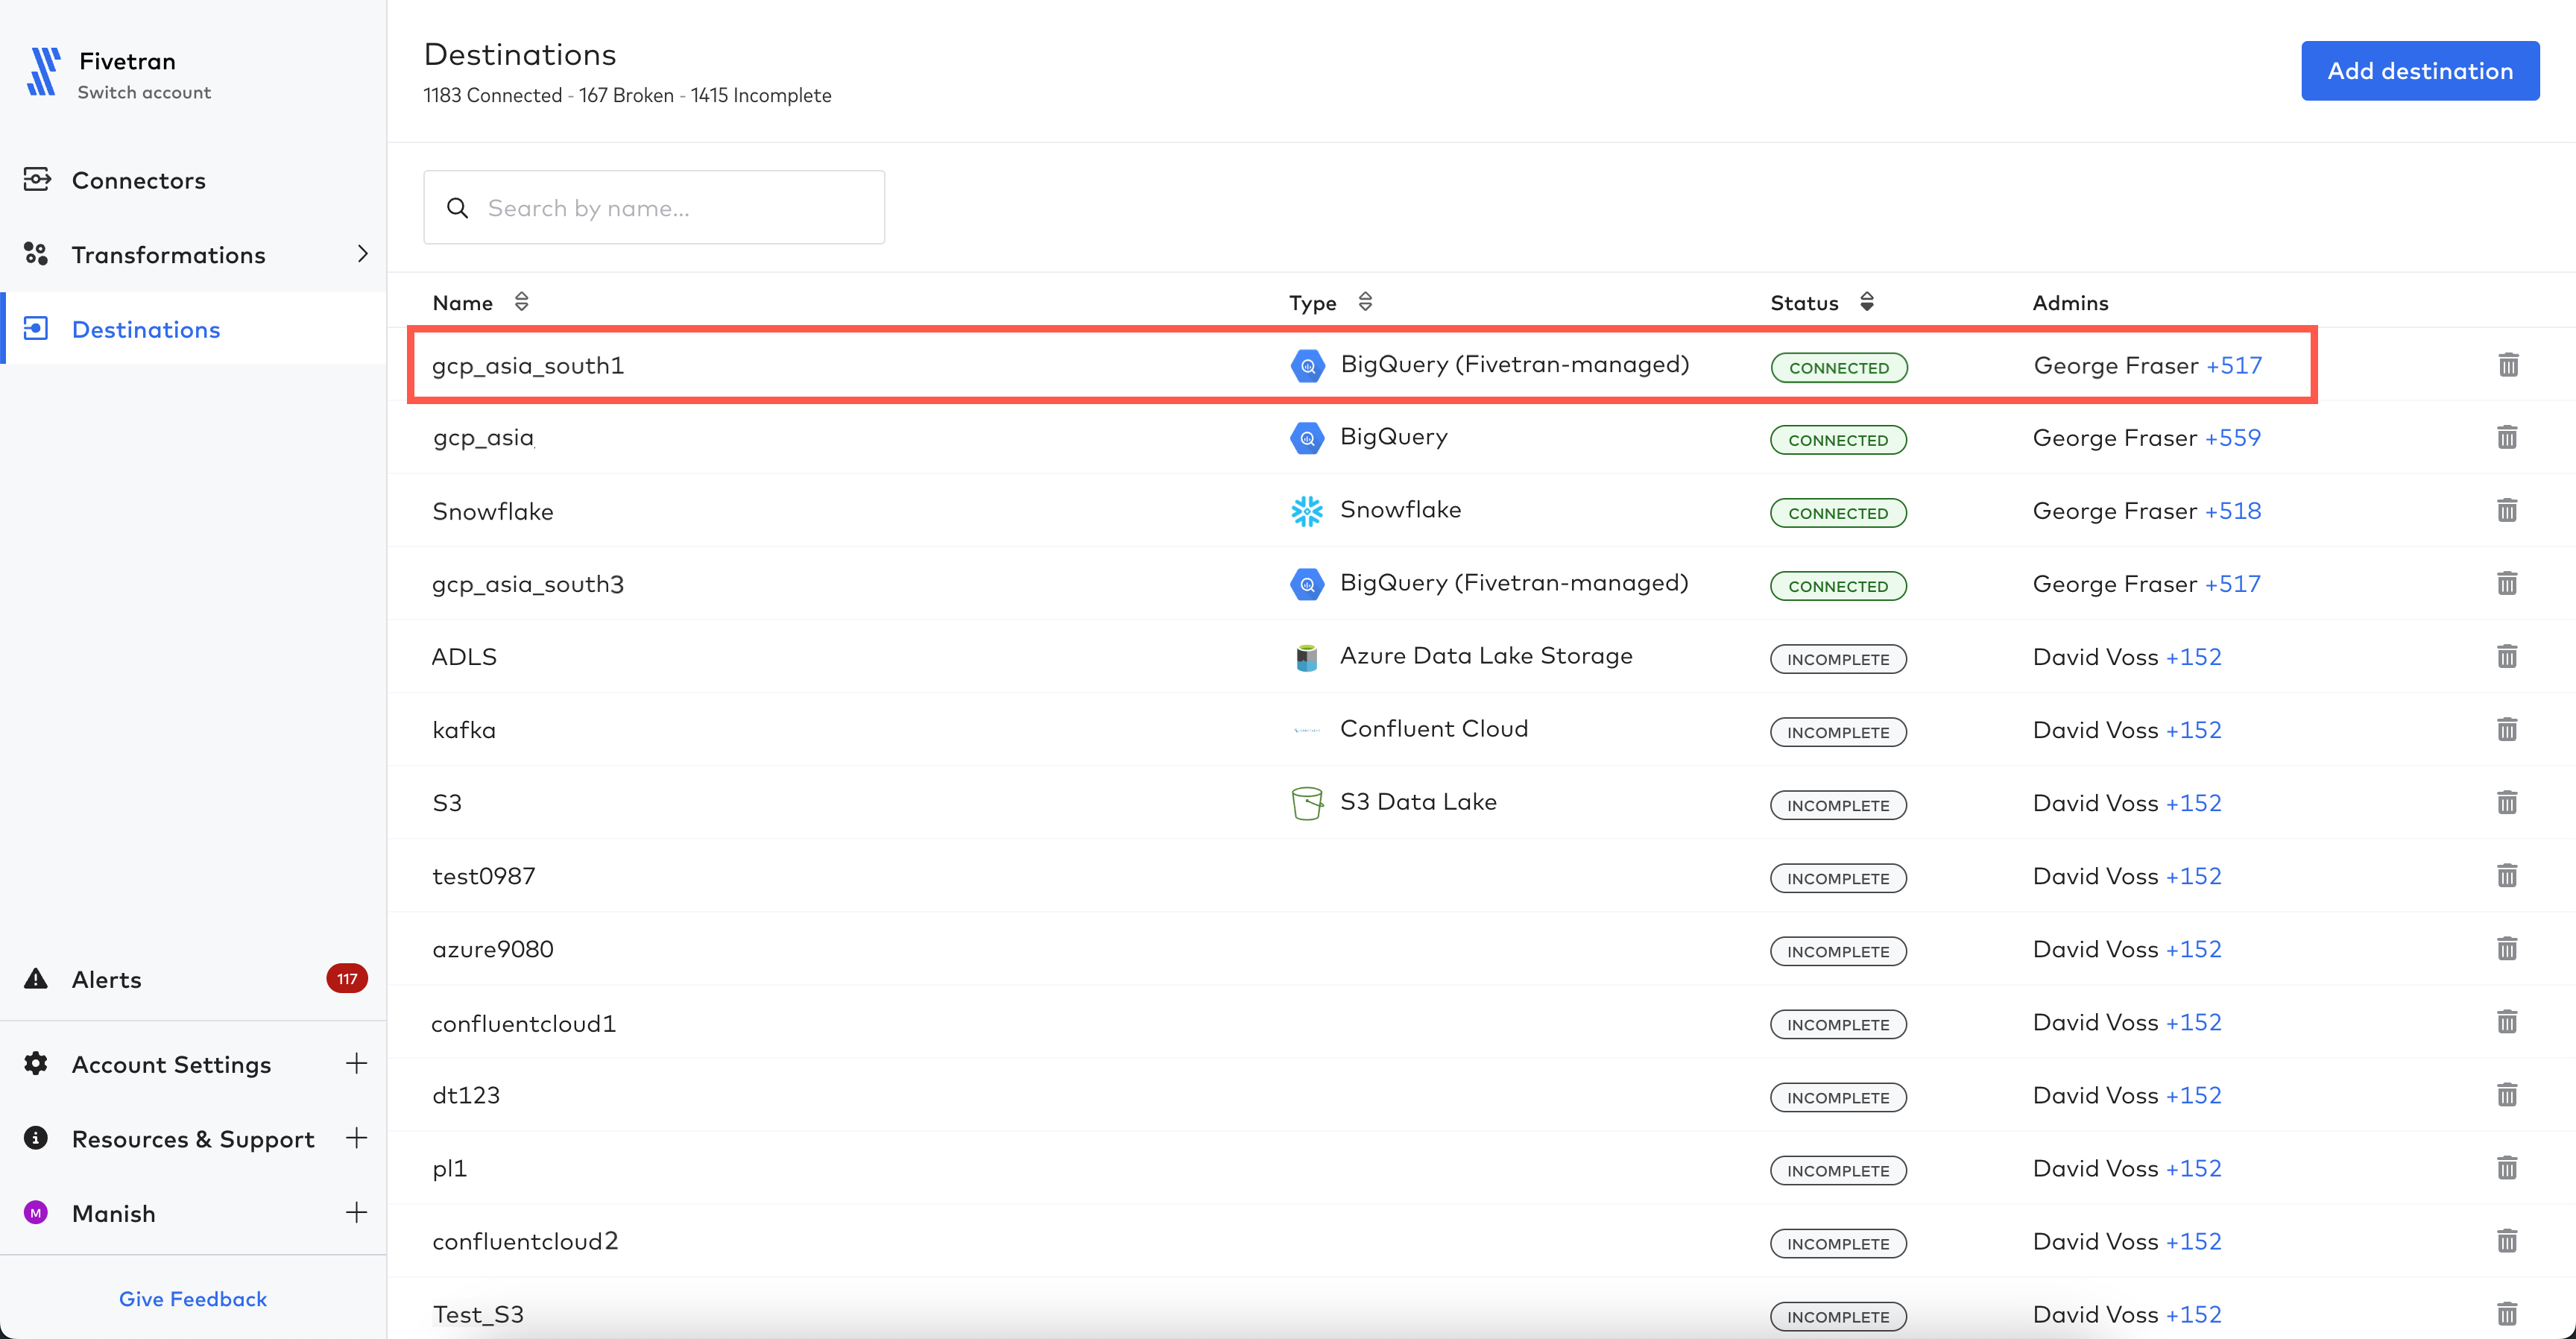Delete the confluentcloud2 destination
The width and height of the screenshot is (2576, 1339).
tap(2507, 1241)
